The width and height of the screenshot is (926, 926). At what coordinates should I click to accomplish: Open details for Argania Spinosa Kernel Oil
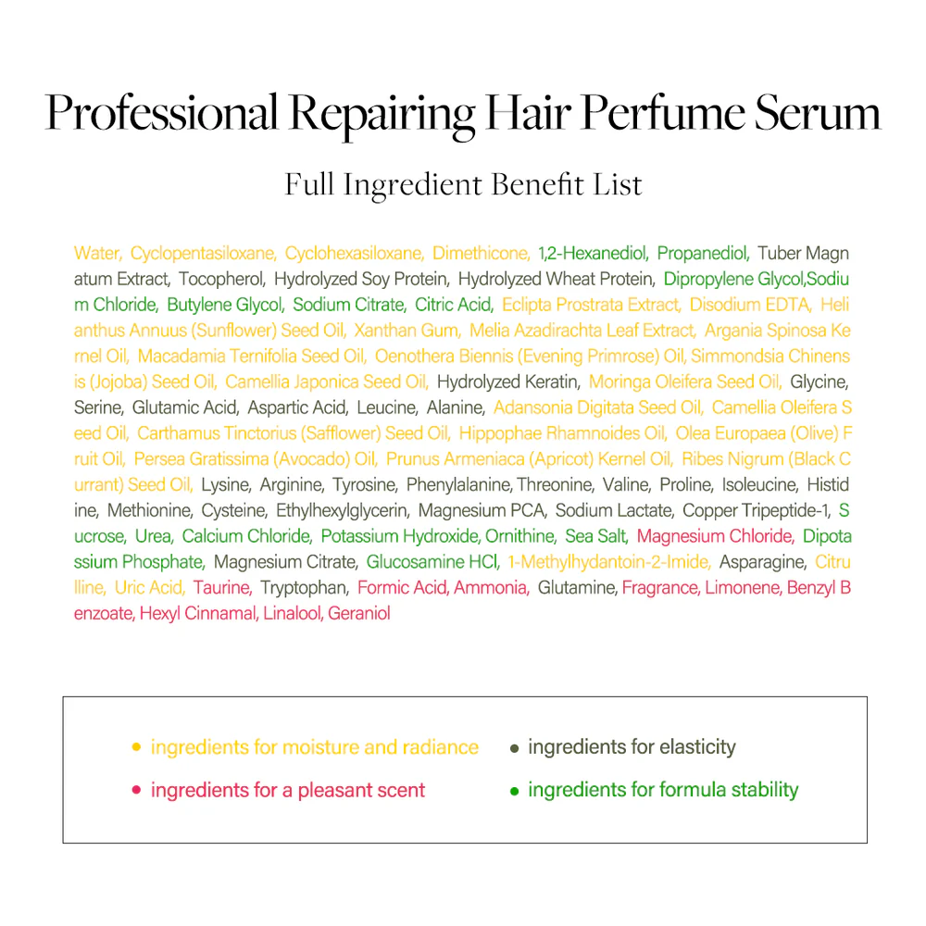(x=782, y=330)
